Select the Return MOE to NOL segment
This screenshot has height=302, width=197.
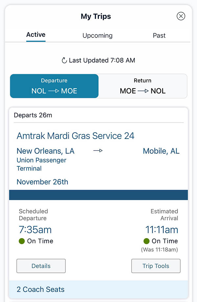(142, 86)
